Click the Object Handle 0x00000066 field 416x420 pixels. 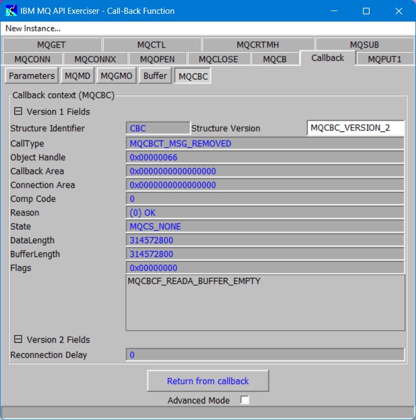(265, 158)
